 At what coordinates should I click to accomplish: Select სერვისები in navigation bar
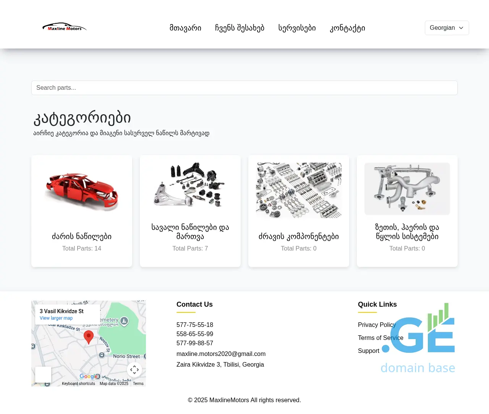click(x=297, y=28)
